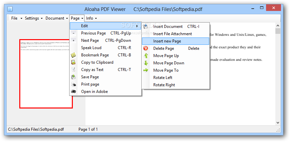Click the Save Page icon

pos(73,77)
